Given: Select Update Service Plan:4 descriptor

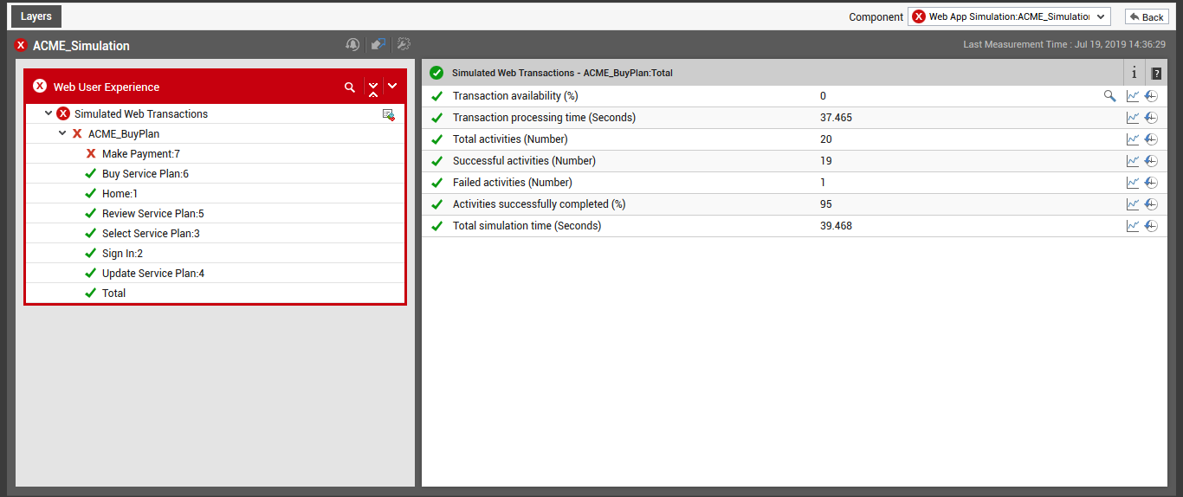Looking at the screenshot, I should pyautogui.click(x=153, y=273).
